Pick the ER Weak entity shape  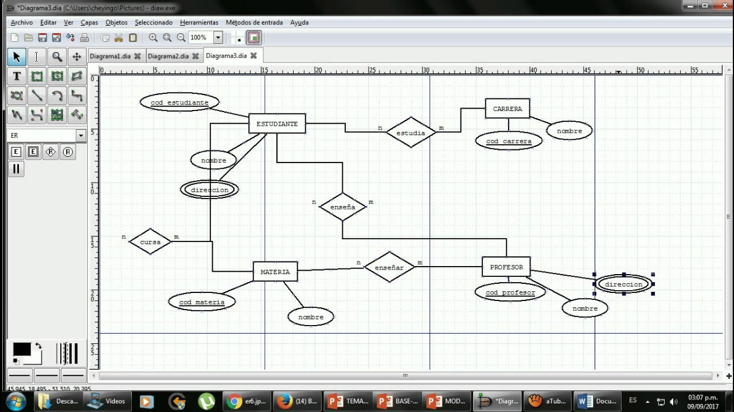click(33, 152)
